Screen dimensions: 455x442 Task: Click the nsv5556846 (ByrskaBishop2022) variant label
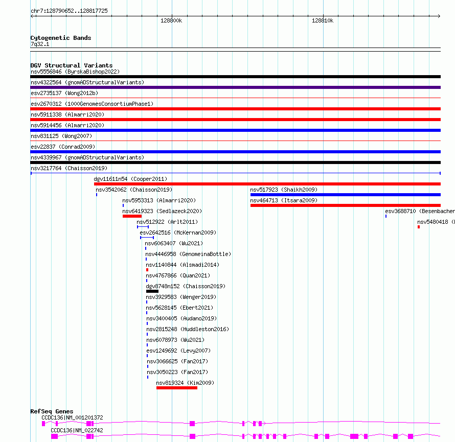[x=75, y=72]
